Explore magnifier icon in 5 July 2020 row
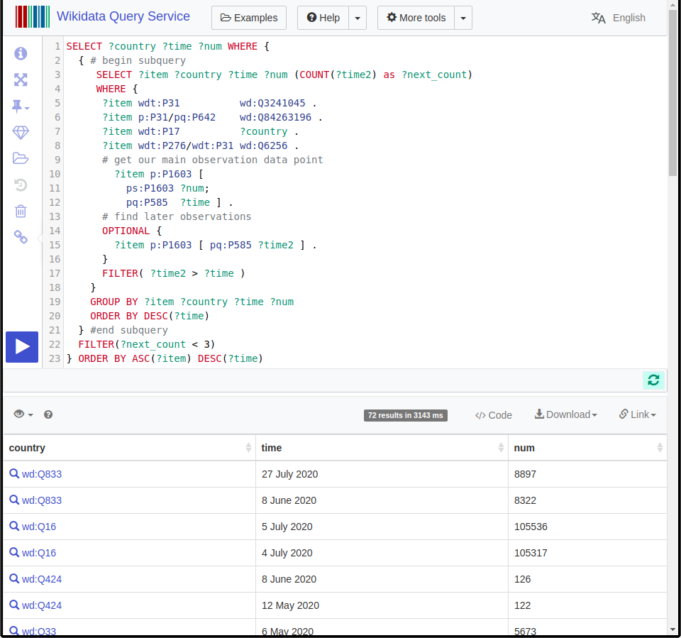Viewport: 681px width, 638px height. point(14,527)
